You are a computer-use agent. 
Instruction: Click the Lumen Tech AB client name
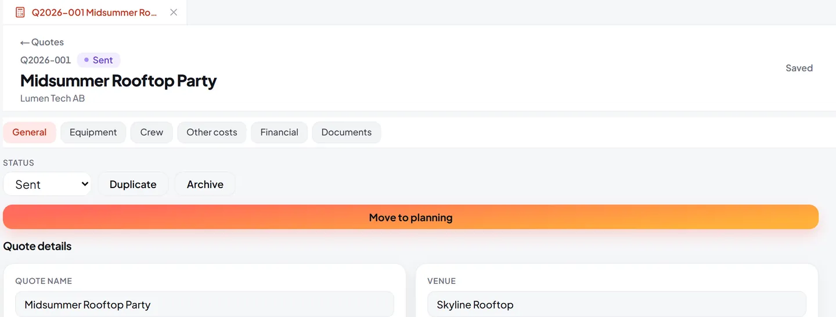pyautogui.click(x=53, y=98)
